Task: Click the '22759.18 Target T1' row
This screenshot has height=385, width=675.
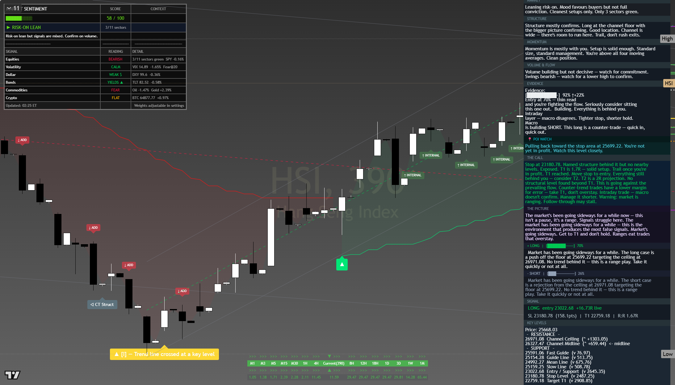Action: click(x=559, y=381)
